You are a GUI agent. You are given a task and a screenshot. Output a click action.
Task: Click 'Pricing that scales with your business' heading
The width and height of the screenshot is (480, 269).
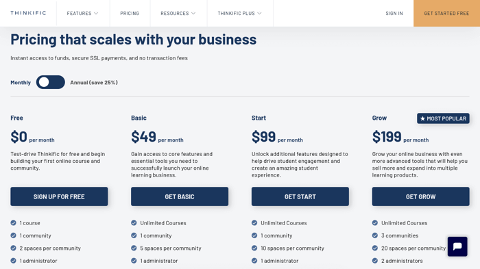pyautogui.click(x=134, y=40)
